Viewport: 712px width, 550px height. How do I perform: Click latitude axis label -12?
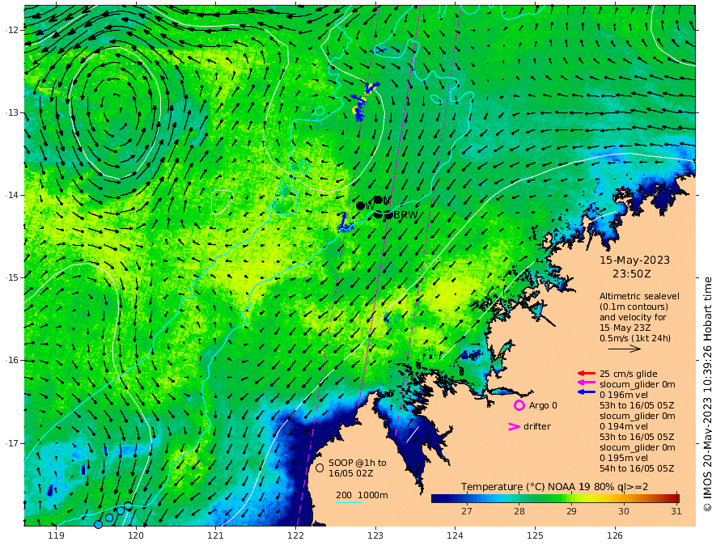[x=12, y=30]
